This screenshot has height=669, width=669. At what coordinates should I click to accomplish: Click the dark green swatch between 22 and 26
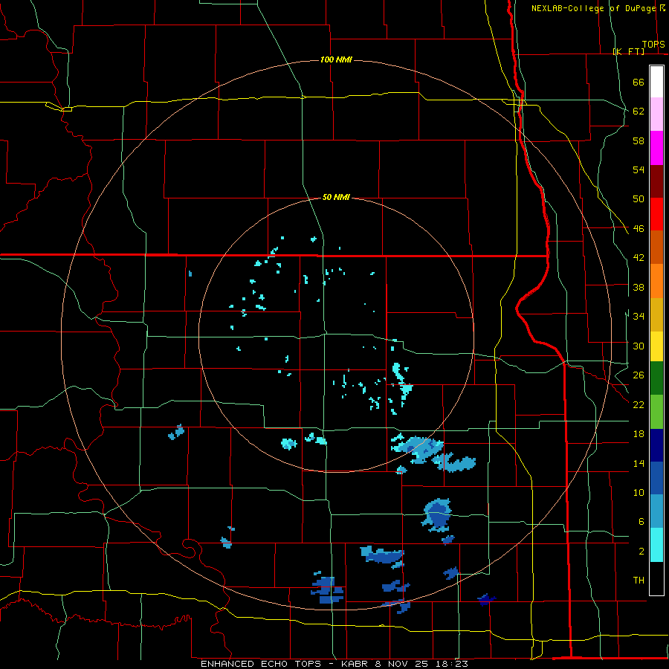click(x=656, y=378)
